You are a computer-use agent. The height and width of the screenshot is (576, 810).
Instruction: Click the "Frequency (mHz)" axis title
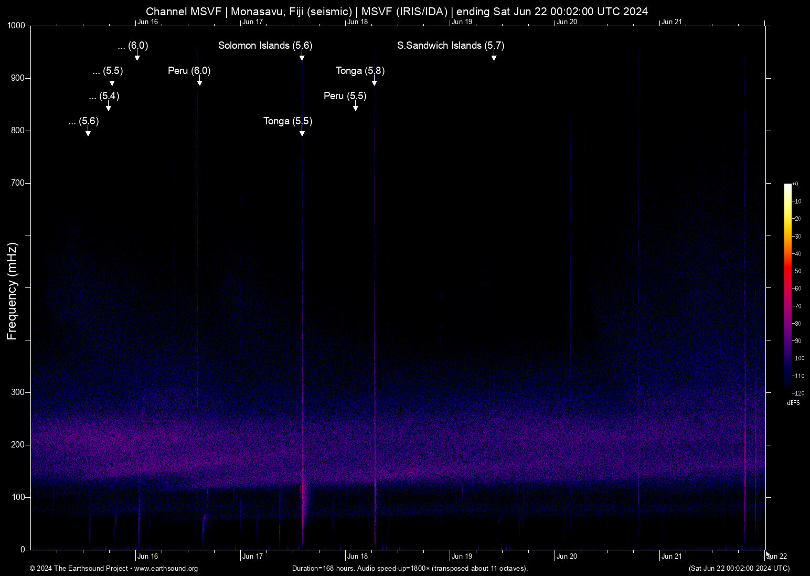(x=12, y=291)
